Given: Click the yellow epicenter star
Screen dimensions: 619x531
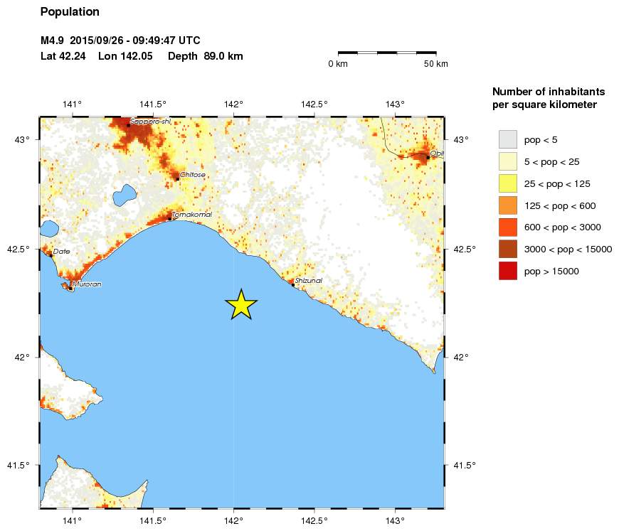Looking at the screenshot, I should click(241, 304).
